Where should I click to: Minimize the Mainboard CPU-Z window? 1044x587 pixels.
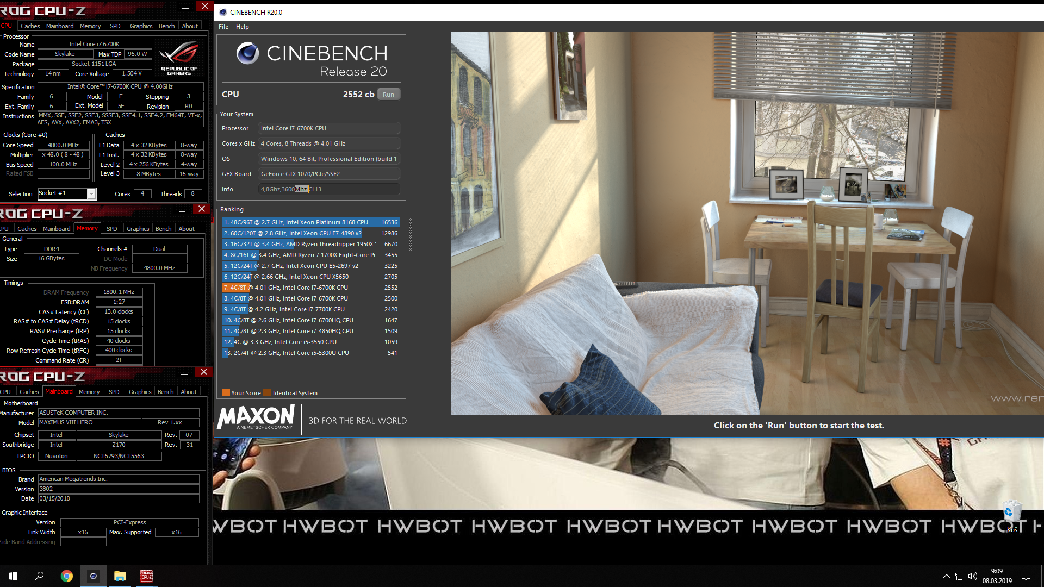(184, 373)
